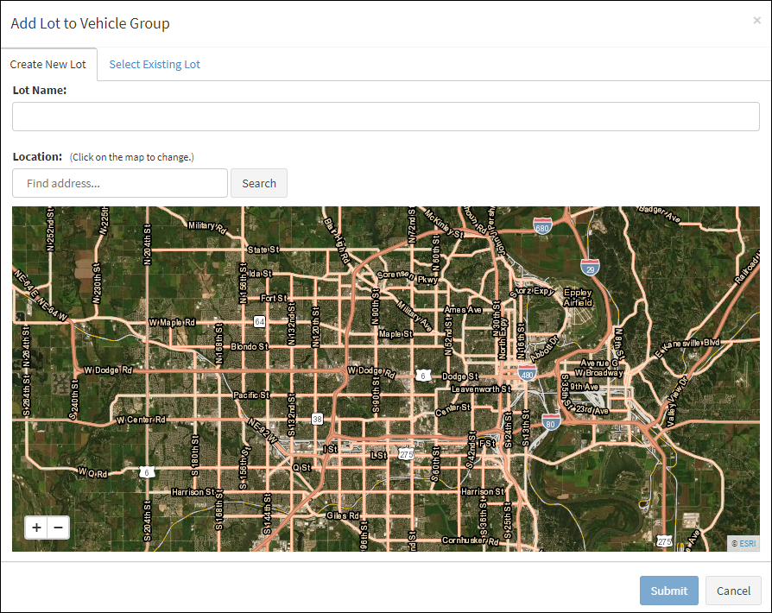The image size is (772, 613).
Task: Submit the new lot form
Action: tap(668, 591)
